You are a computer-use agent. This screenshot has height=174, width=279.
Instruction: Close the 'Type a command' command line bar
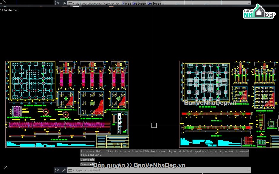pos(58,170)
